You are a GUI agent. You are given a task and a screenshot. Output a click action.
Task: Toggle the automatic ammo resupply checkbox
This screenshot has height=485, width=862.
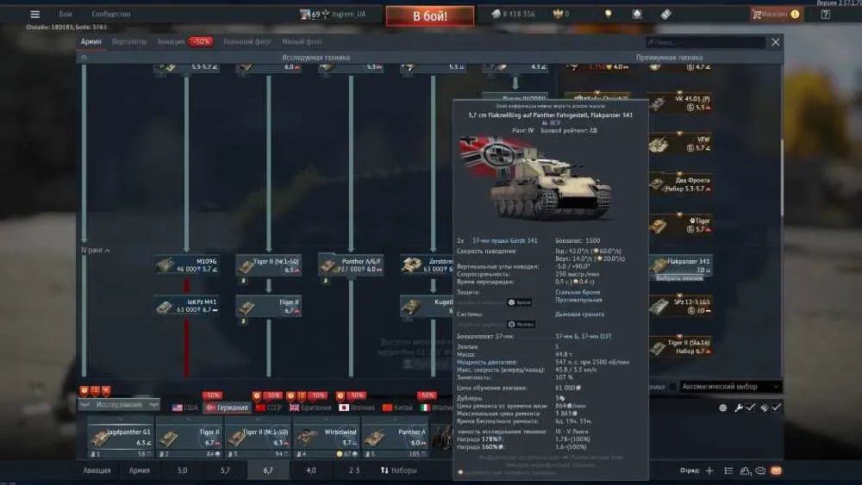[x=776, y=407]
